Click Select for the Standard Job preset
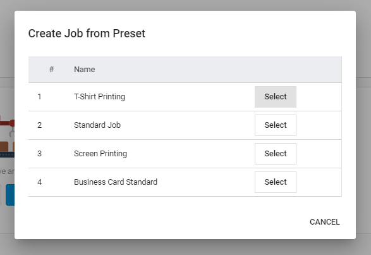Viewport: 371px width, 255px height. (x=276, y=125)
